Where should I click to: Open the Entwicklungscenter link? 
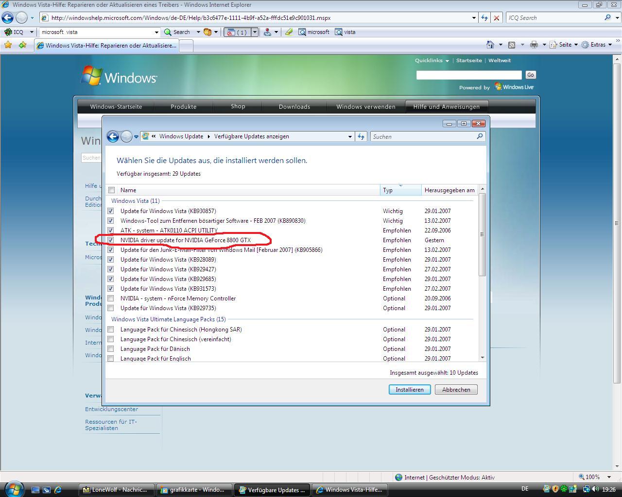click(x=111, y=409)
